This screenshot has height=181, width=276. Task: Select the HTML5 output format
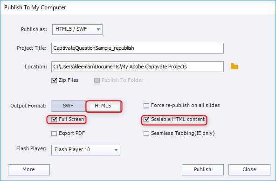[x=103, y=106]
